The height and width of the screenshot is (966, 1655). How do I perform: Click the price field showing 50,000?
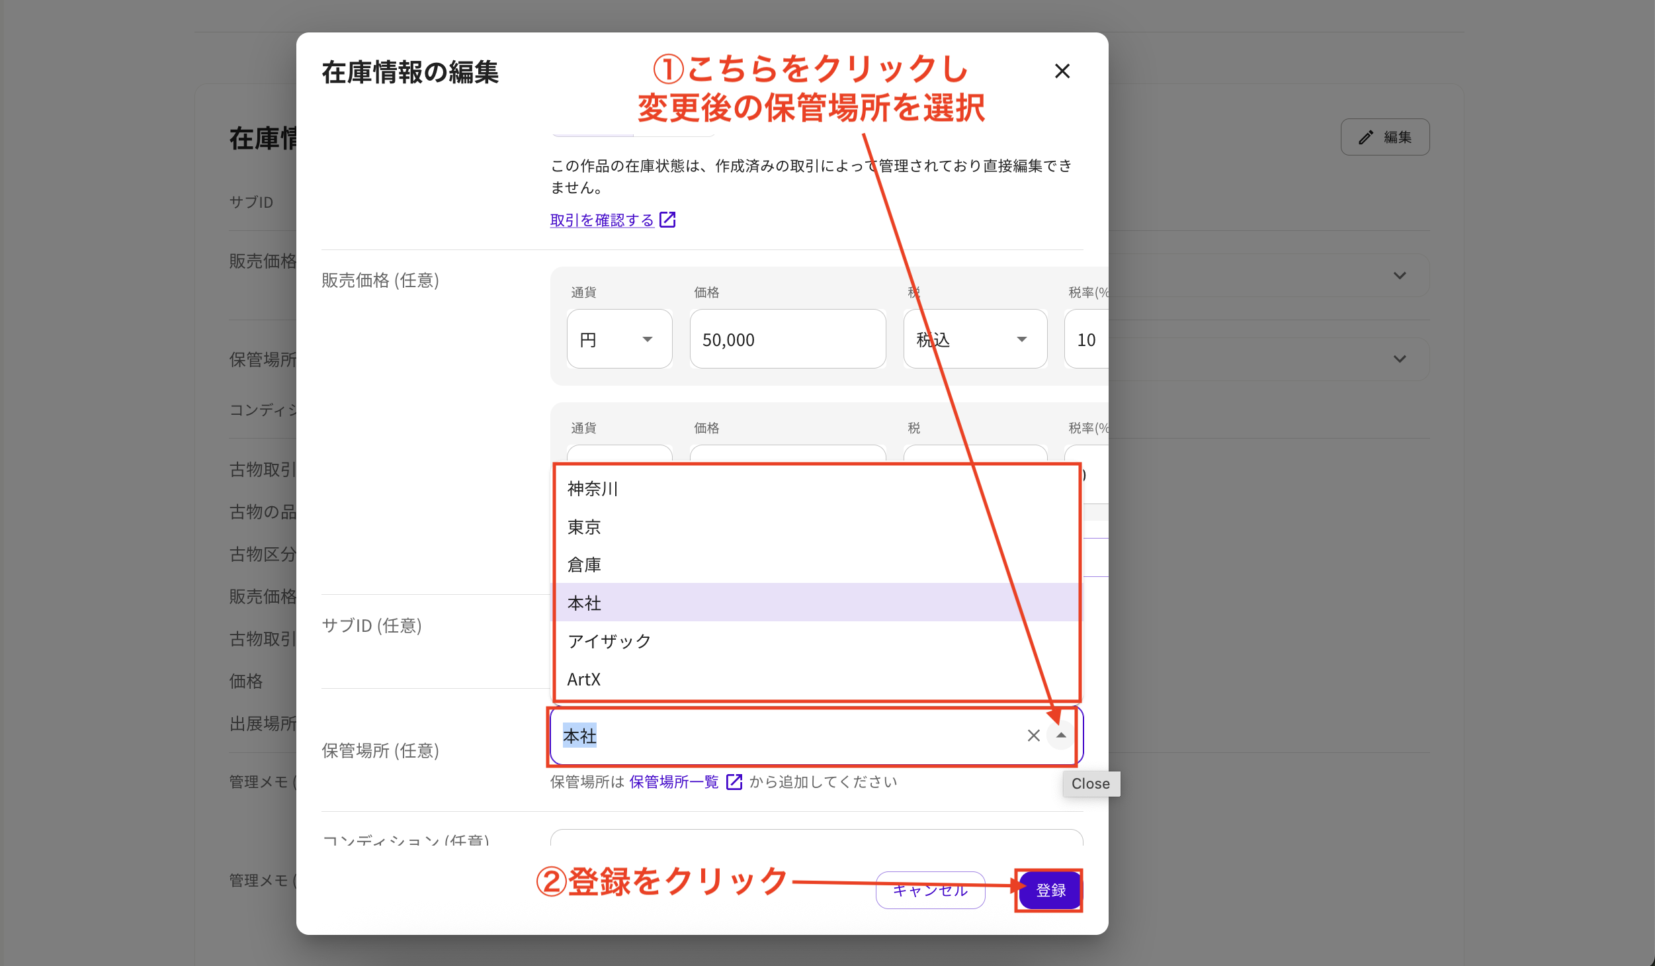(787, 339)
